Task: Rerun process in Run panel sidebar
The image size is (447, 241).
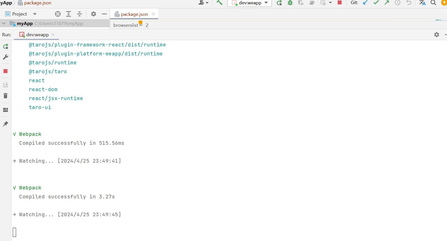Action: 6,46
